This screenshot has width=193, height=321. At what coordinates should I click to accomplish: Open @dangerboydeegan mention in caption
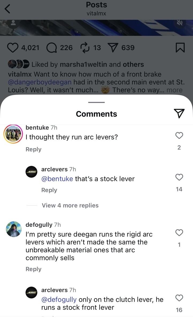click(x=40, y=82)
